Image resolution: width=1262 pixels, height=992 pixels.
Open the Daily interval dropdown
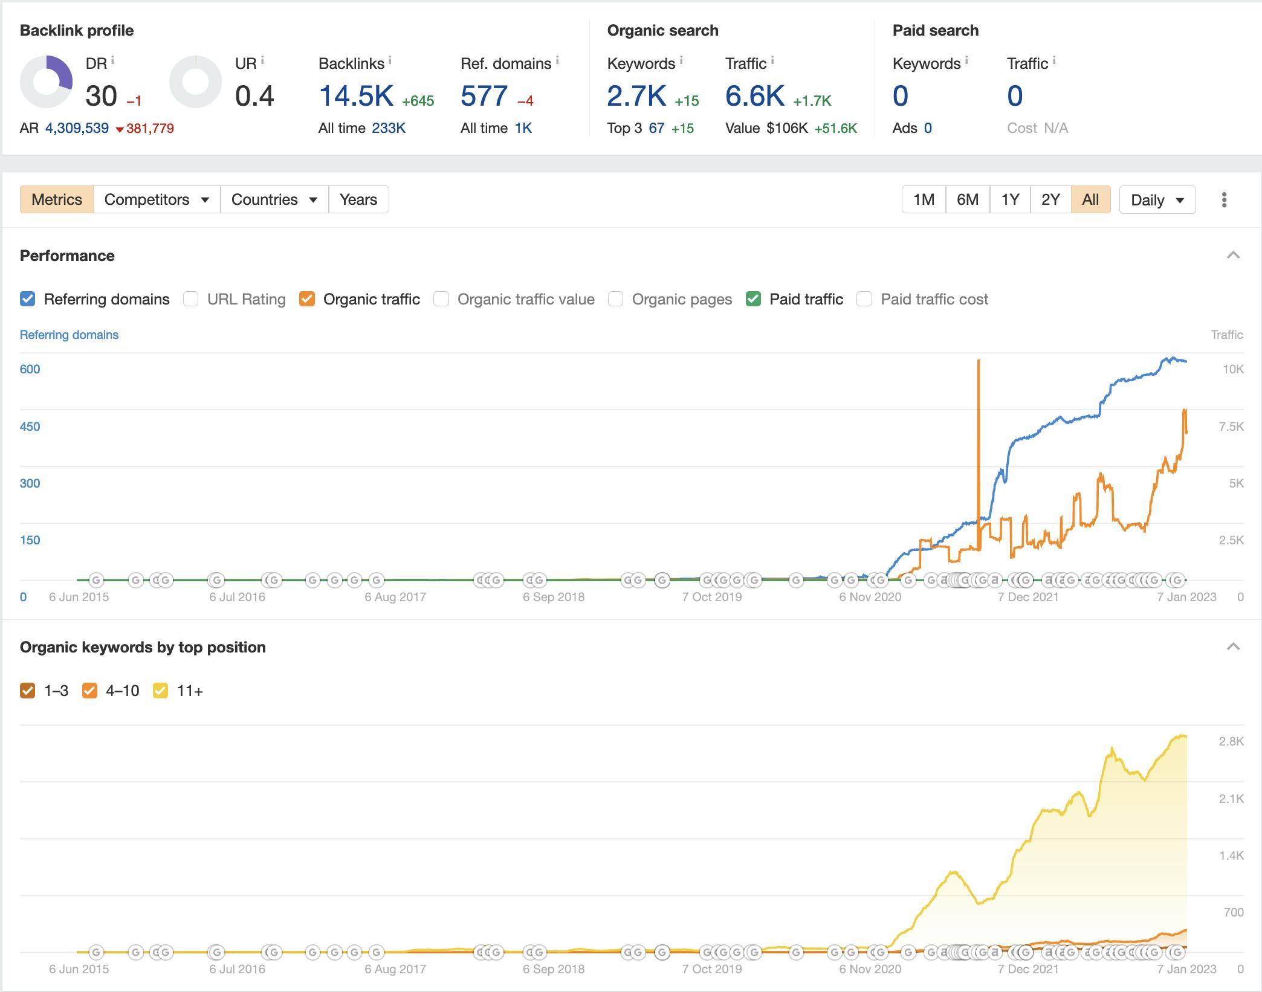(x=1157, y=200)
